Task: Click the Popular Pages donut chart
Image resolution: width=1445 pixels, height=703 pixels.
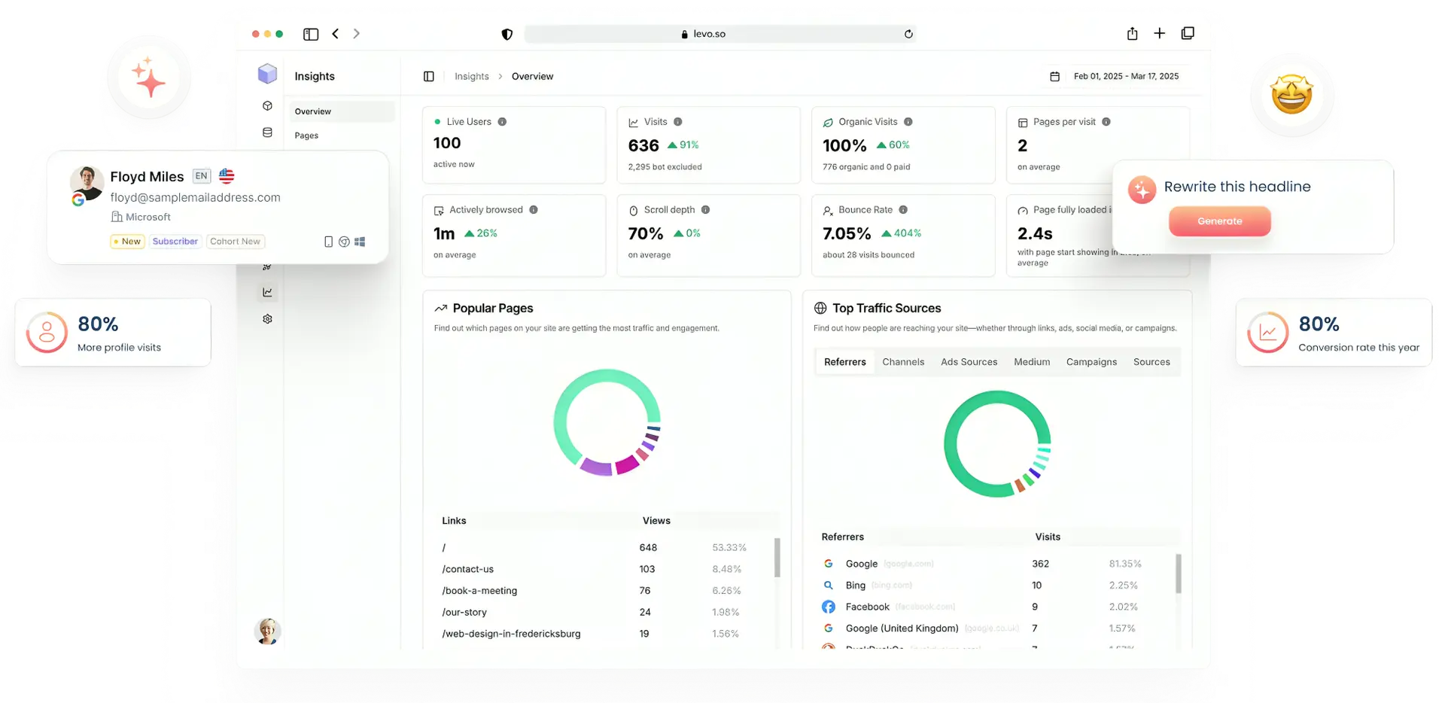Action: 607,422
